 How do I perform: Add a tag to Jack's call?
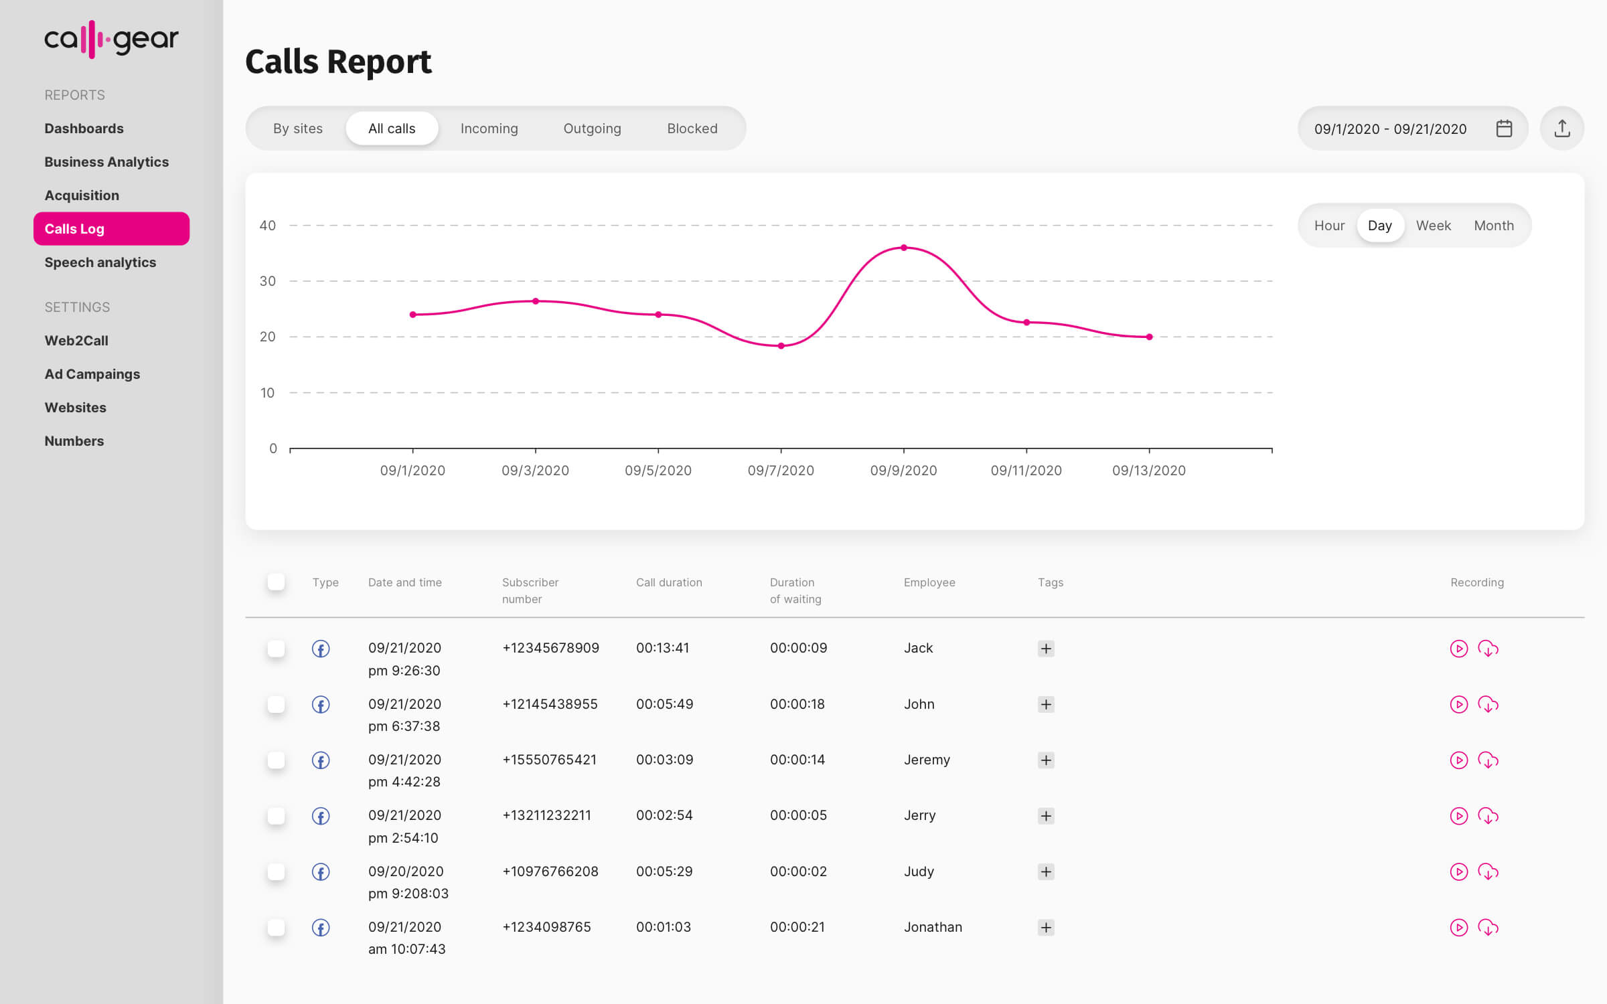pyautogui.click(x=1046, y=649)
